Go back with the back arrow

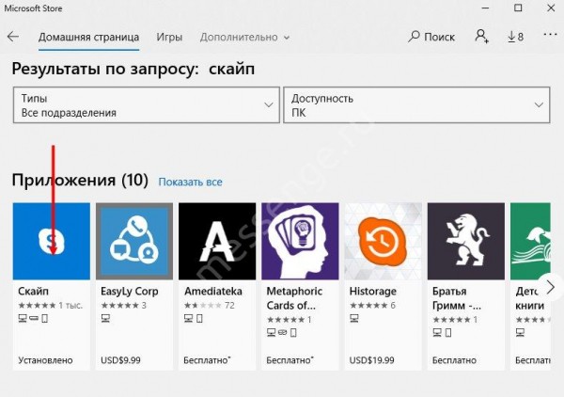(x=13, y=37)
